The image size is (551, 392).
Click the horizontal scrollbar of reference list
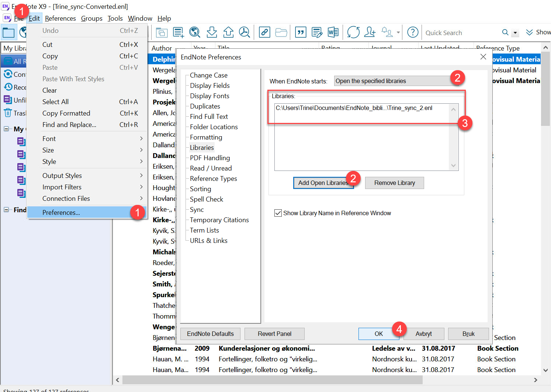pos(272,380)
